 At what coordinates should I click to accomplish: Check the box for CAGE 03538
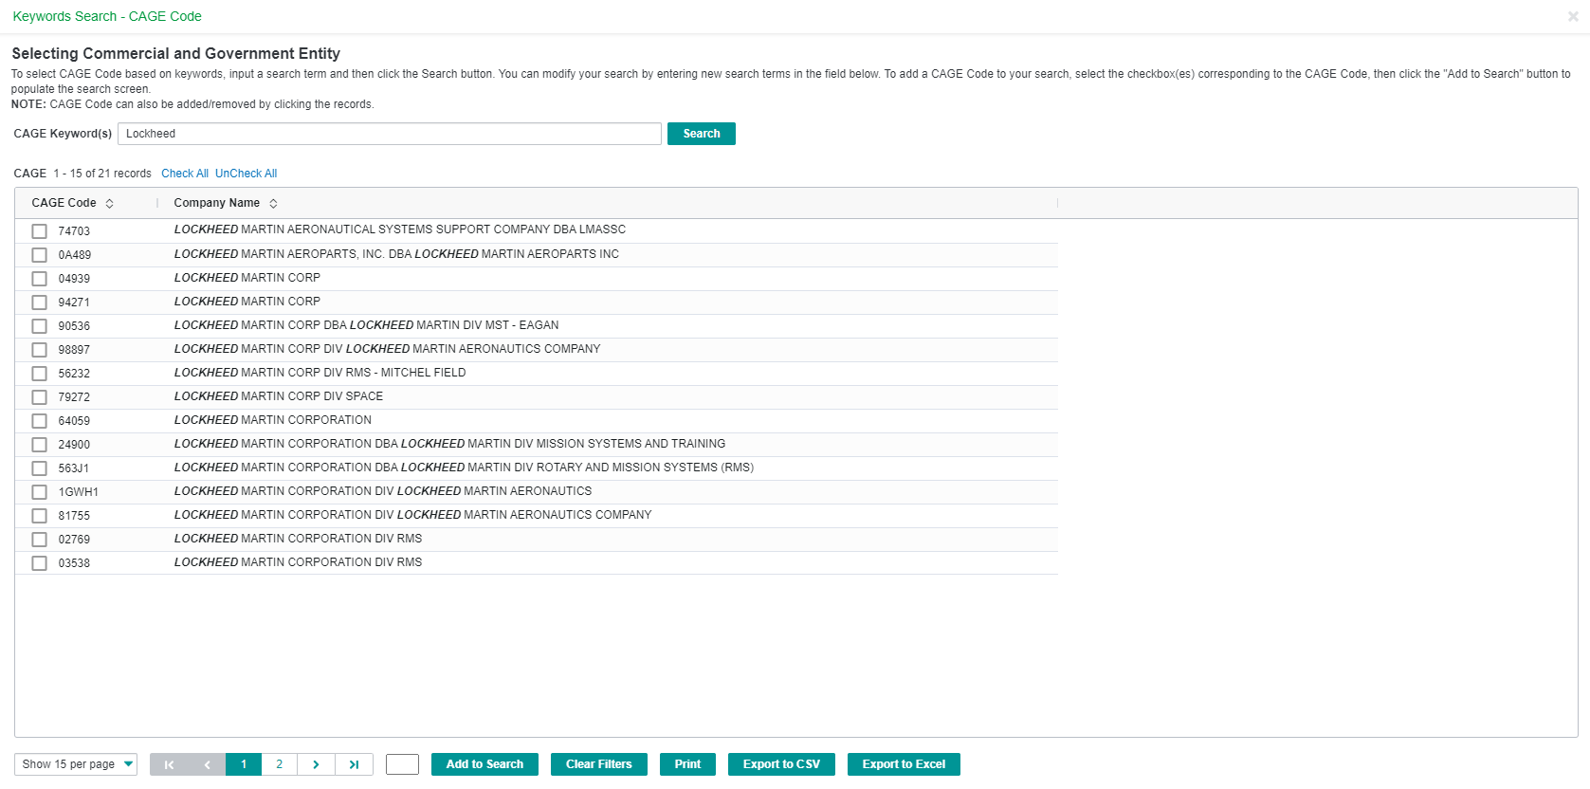coord(39,563)
